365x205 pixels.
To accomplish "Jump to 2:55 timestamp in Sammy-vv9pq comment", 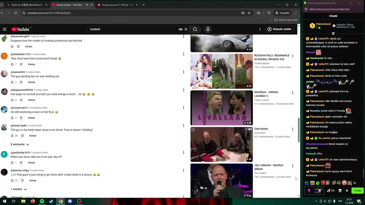I will tap(13, 175).
